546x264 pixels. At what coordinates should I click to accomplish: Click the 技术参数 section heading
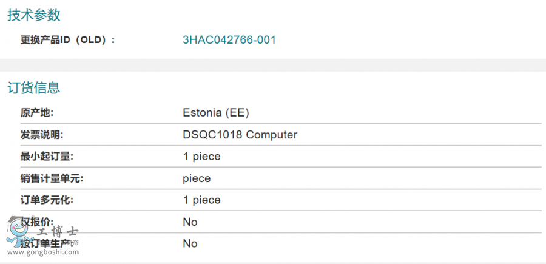pyautogui.click(x=34, y=16)
